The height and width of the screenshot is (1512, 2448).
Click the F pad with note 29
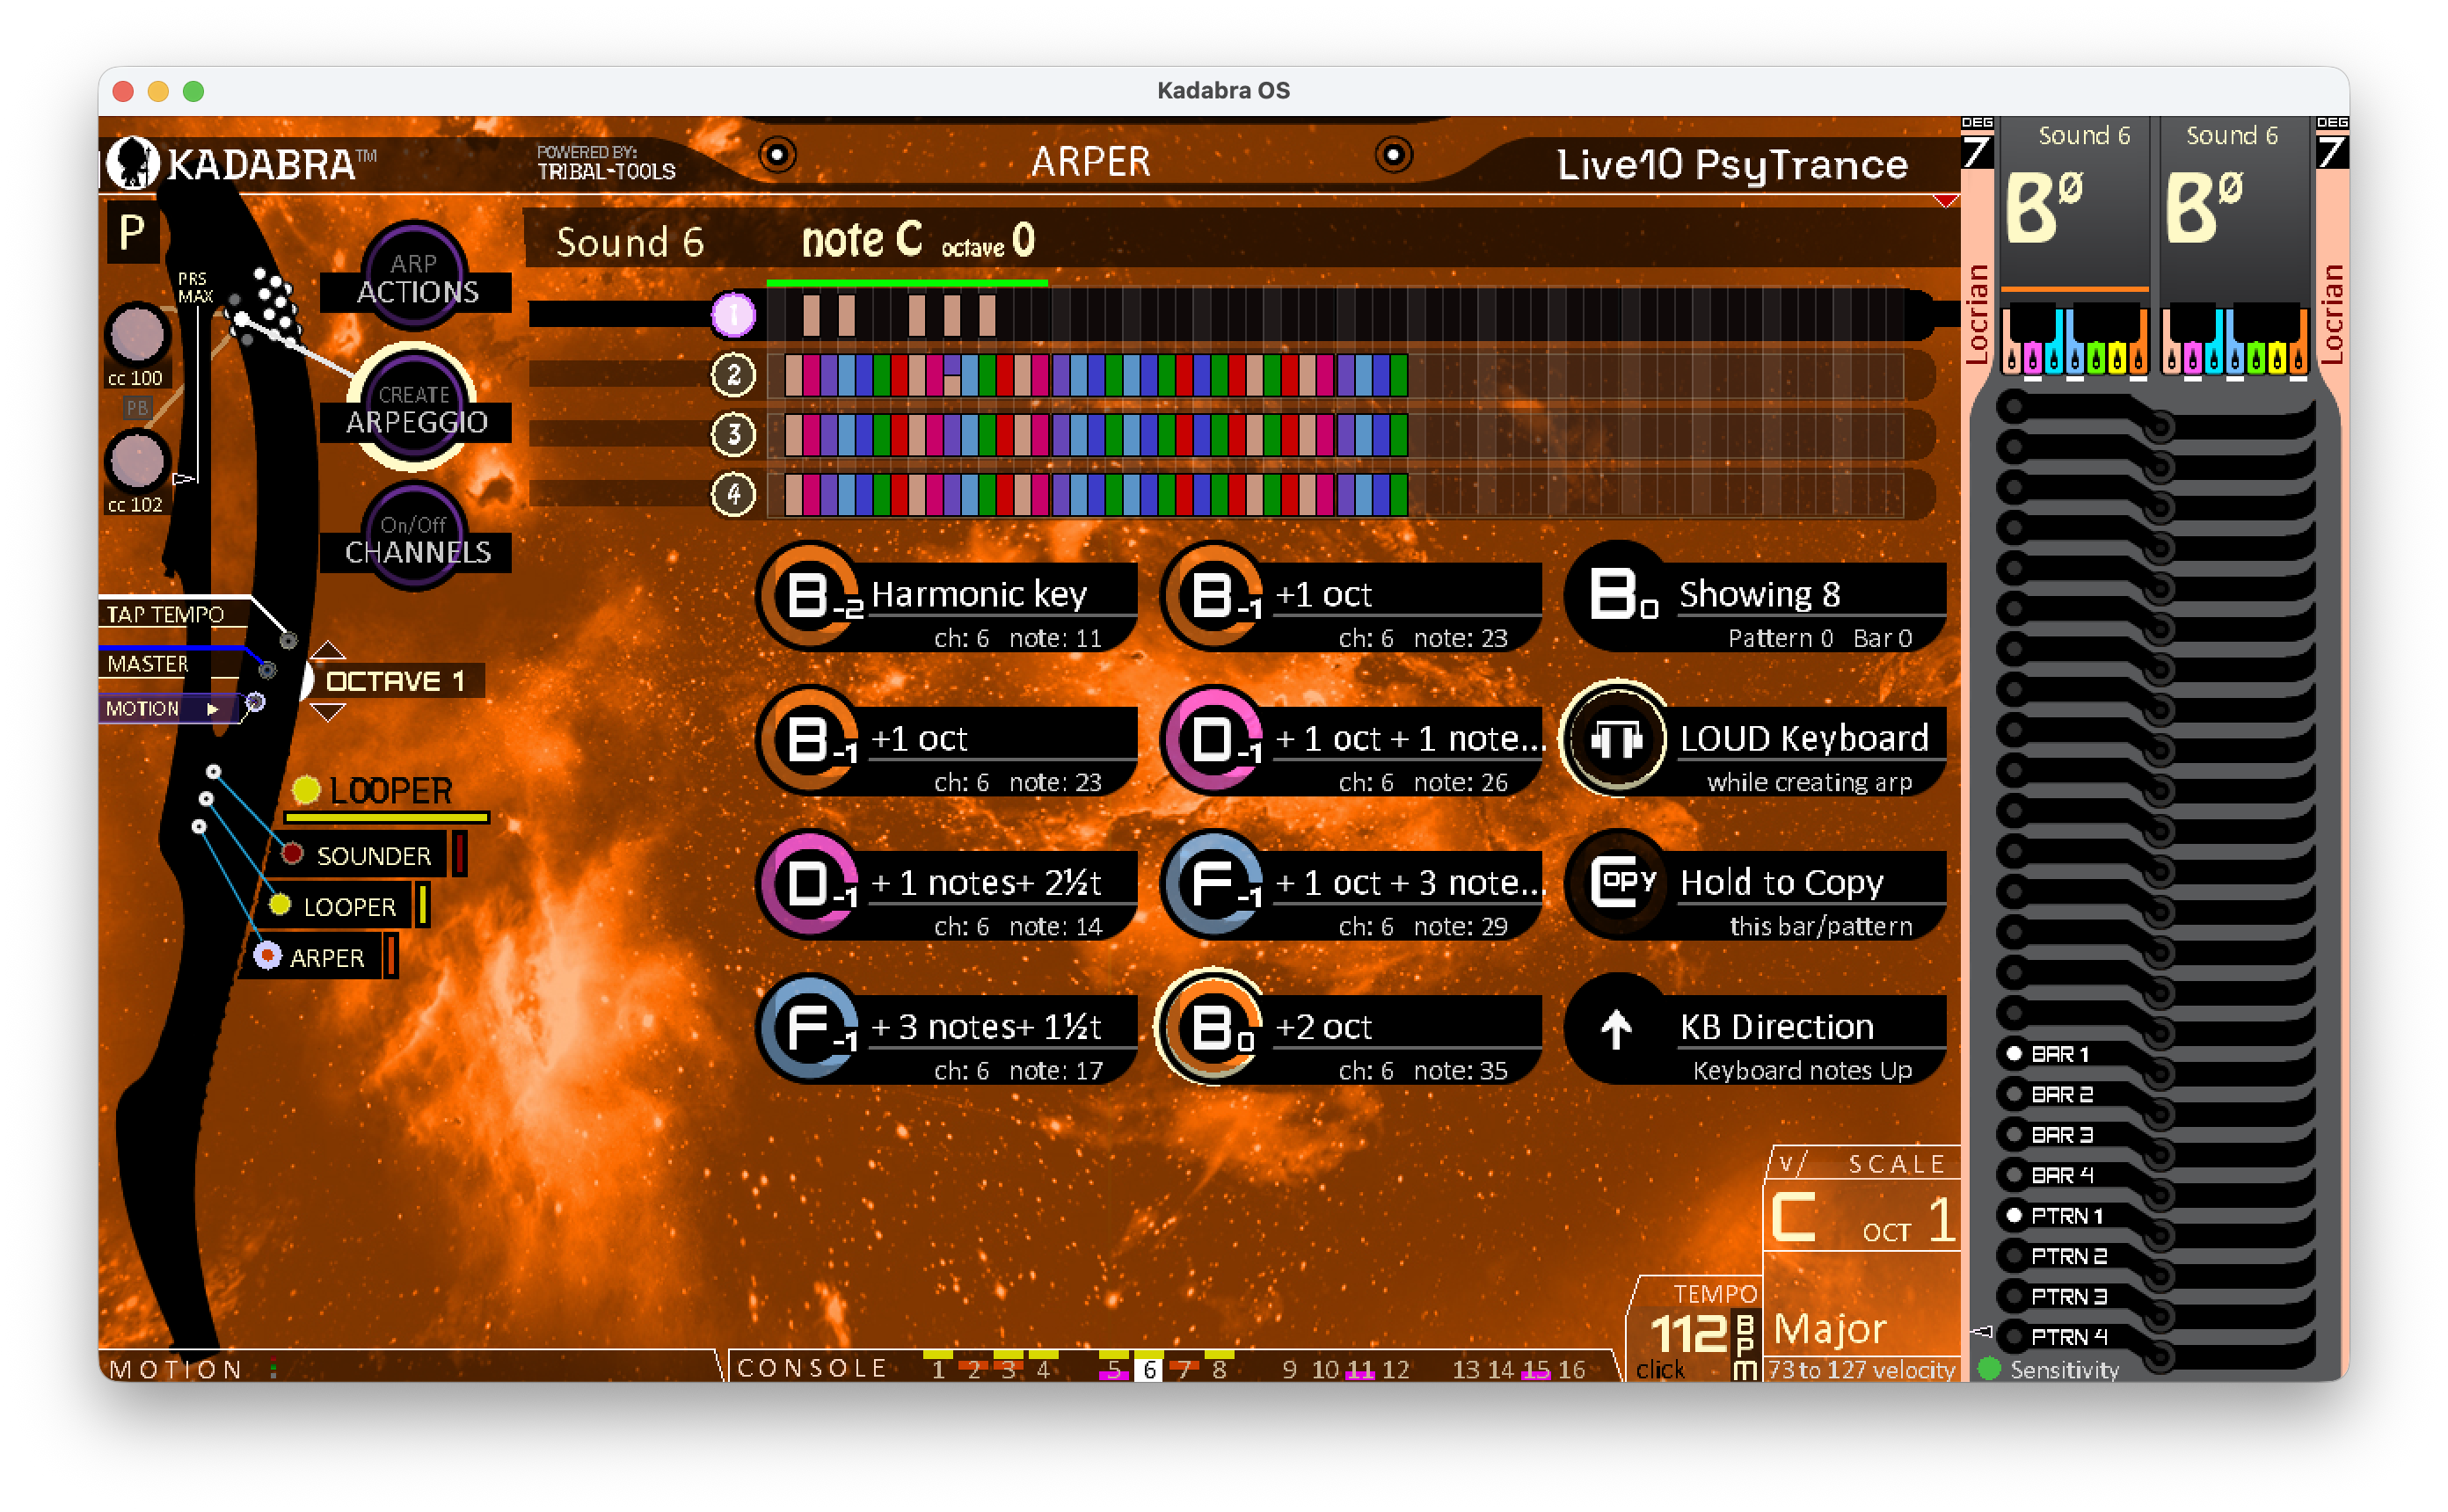[1352, 886]
